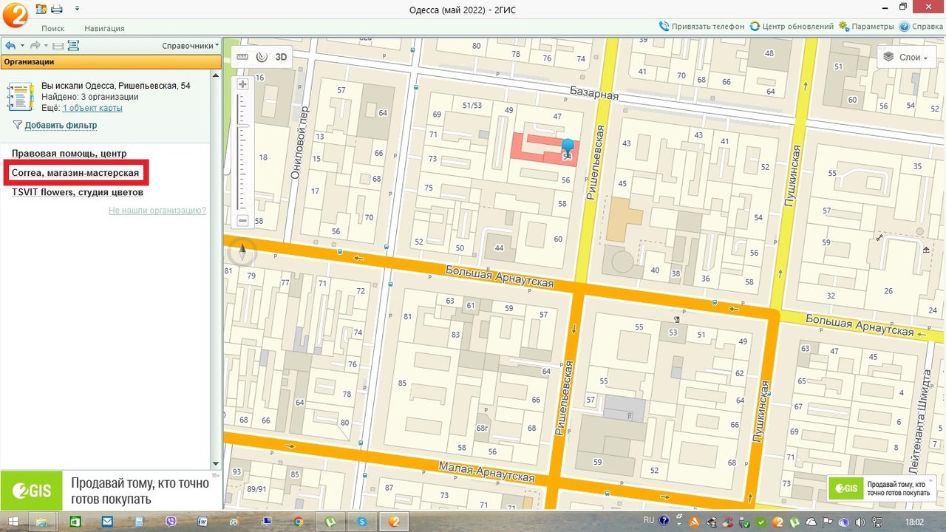Zoom out with the map minus button
This screenshot has height=532, width=946.
tap(242, 220)
